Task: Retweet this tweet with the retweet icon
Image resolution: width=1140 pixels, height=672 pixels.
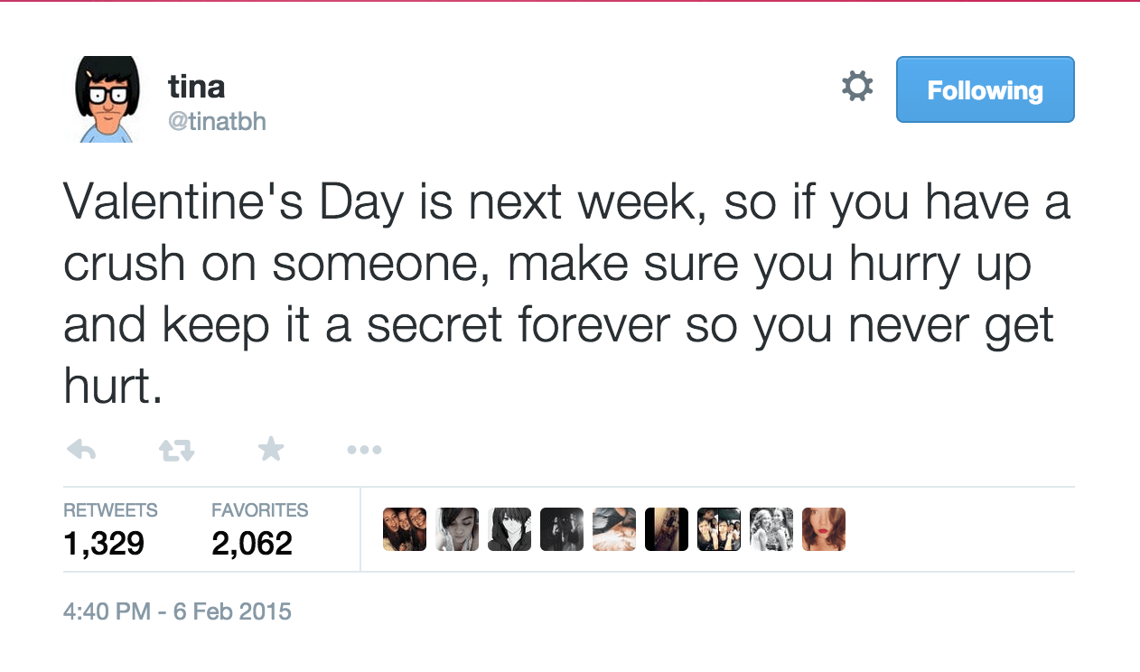Action: 176,449
